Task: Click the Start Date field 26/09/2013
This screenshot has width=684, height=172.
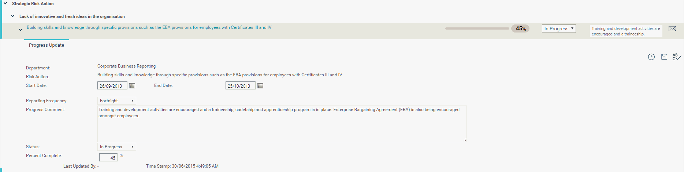Action: point(112,86)
